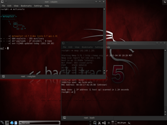Click the Klipper scissors clipboard tray icon
The image size is (167, 125).
pos(99,123)
